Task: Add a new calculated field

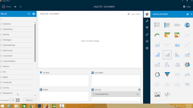Action: pyautogui.click(x=34, y=14)
